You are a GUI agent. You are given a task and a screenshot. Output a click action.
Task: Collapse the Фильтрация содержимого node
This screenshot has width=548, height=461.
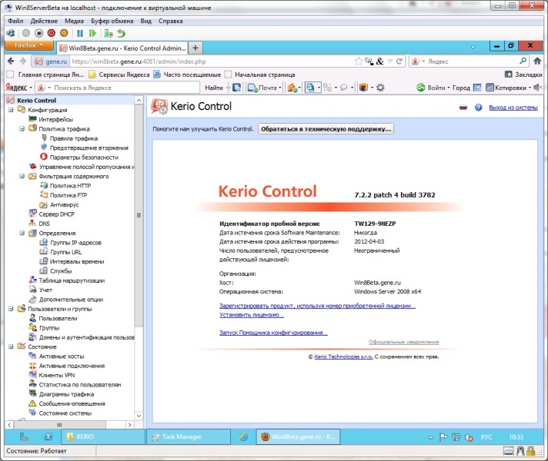pos(22,176)
